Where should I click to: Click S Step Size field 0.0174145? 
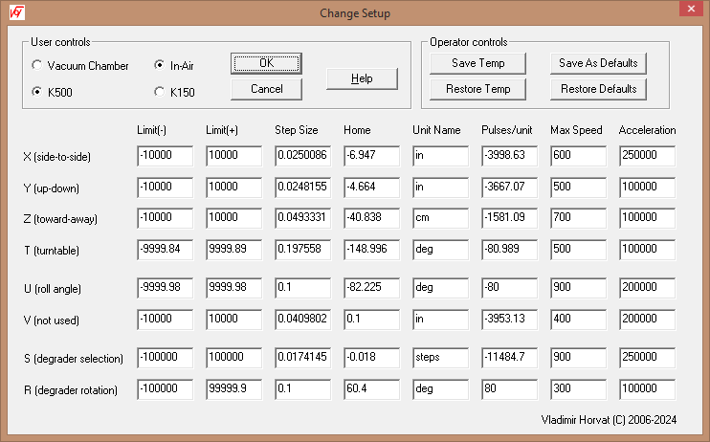click(x=303, y=358)
